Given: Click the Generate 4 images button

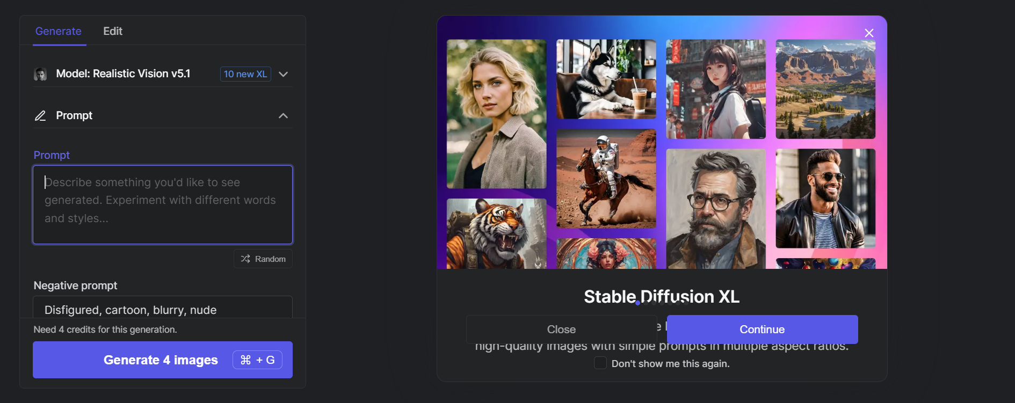Looking at the screenshot, I should tap(163, 360).
